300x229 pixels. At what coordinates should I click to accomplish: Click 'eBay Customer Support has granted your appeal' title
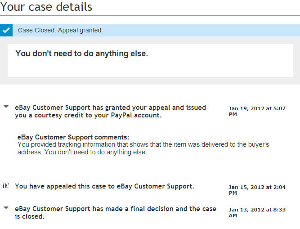tap(110, 108)
